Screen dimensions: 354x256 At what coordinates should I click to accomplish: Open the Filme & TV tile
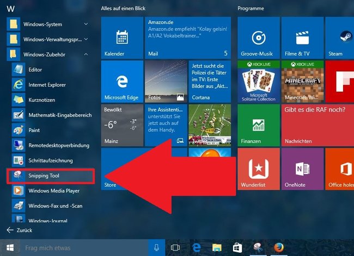coord(302,38)
